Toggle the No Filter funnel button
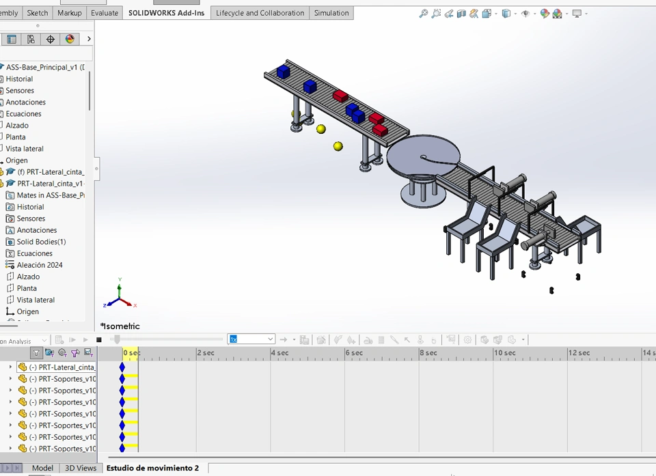This screenshot has height=476, width=656. tap(36, 353)
